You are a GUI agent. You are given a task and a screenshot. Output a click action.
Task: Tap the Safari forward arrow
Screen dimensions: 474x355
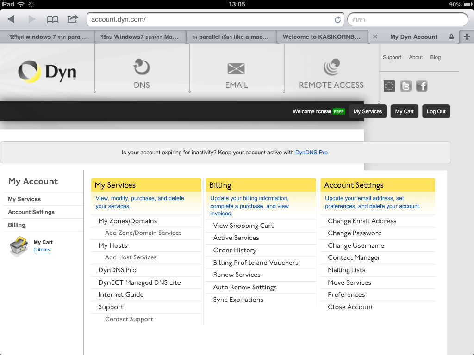(x=32, y=19)
